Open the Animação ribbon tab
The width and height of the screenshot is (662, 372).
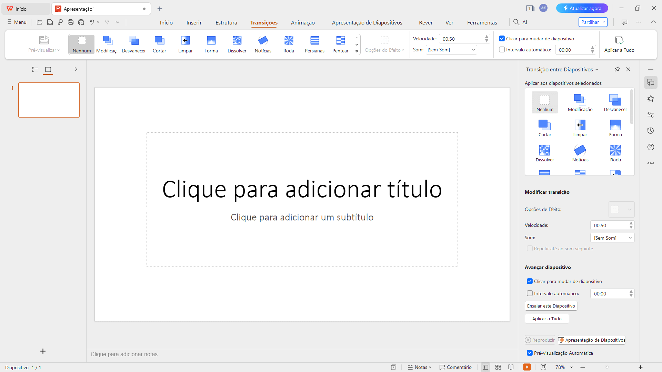point(303,22)
